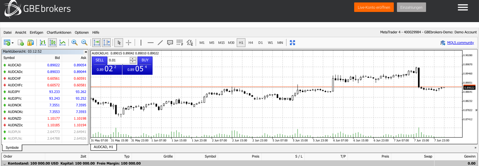Toggle chart shift from right border

pos(107,42)
